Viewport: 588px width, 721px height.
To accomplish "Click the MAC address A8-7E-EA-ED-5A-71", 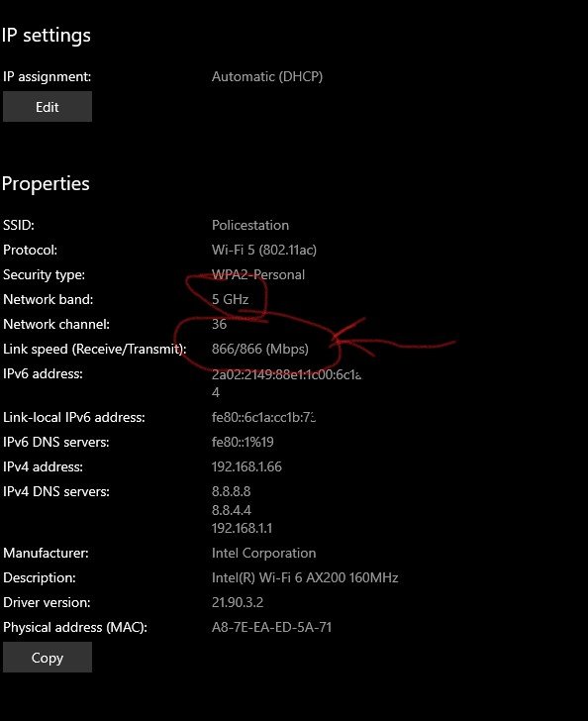I will 271,627.
